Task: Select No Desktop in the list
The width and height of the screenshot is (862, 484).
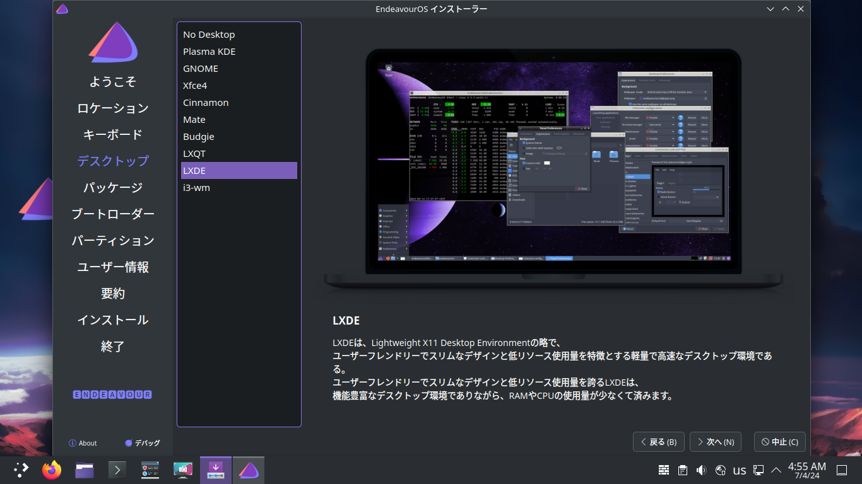Action: [x=239, y=35]
